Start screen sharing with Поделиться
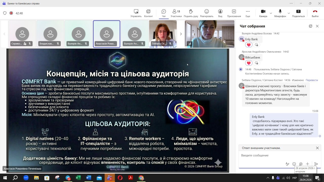This screenshot has height=182, width=324. [298, 13]
